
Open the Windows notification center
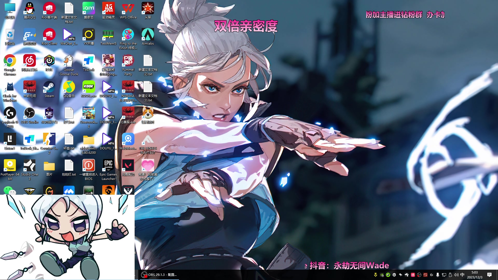point(489,275)
